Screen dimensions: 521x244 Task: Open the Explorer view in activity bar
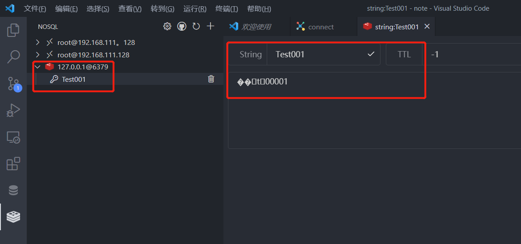click(13, 30)
